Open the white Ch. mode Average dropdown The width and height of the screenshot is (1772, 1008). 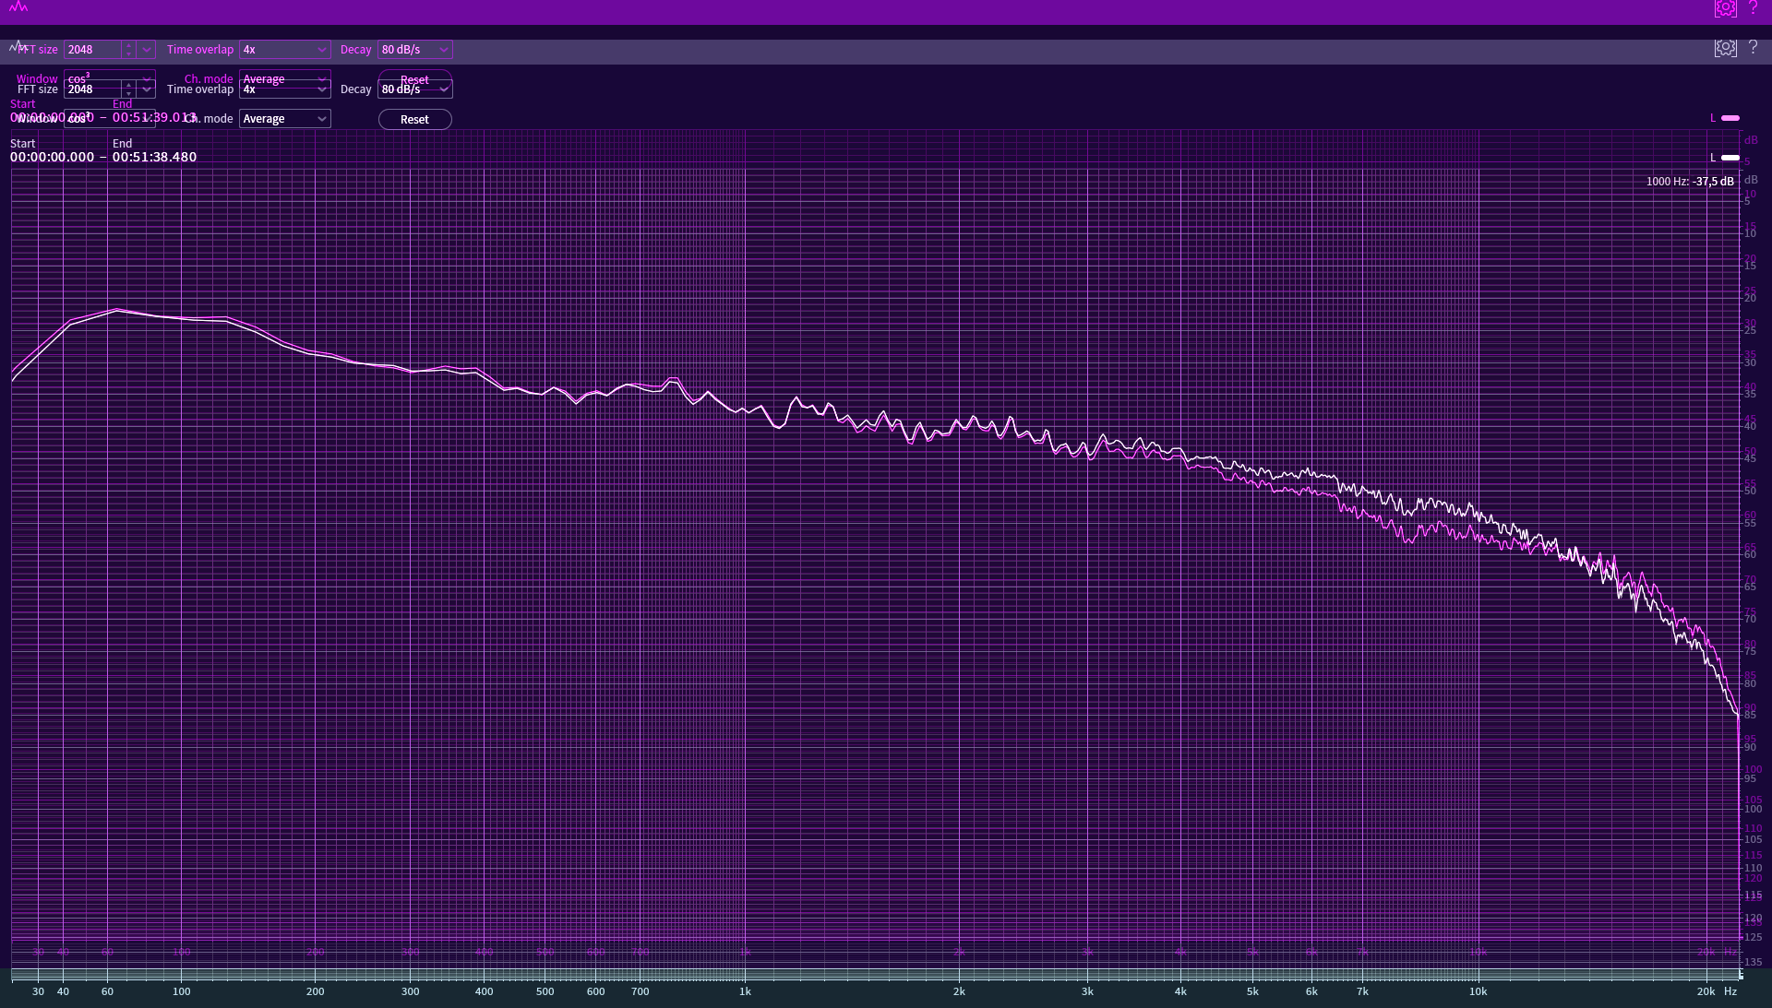[284, 119]
